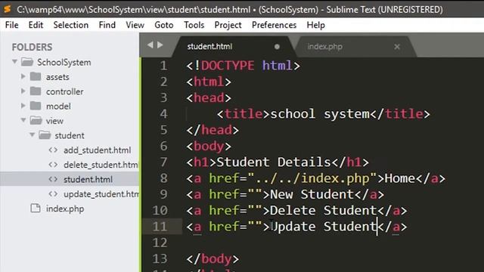Select the view folder label

pyautogui.click(x=54, y=121)
